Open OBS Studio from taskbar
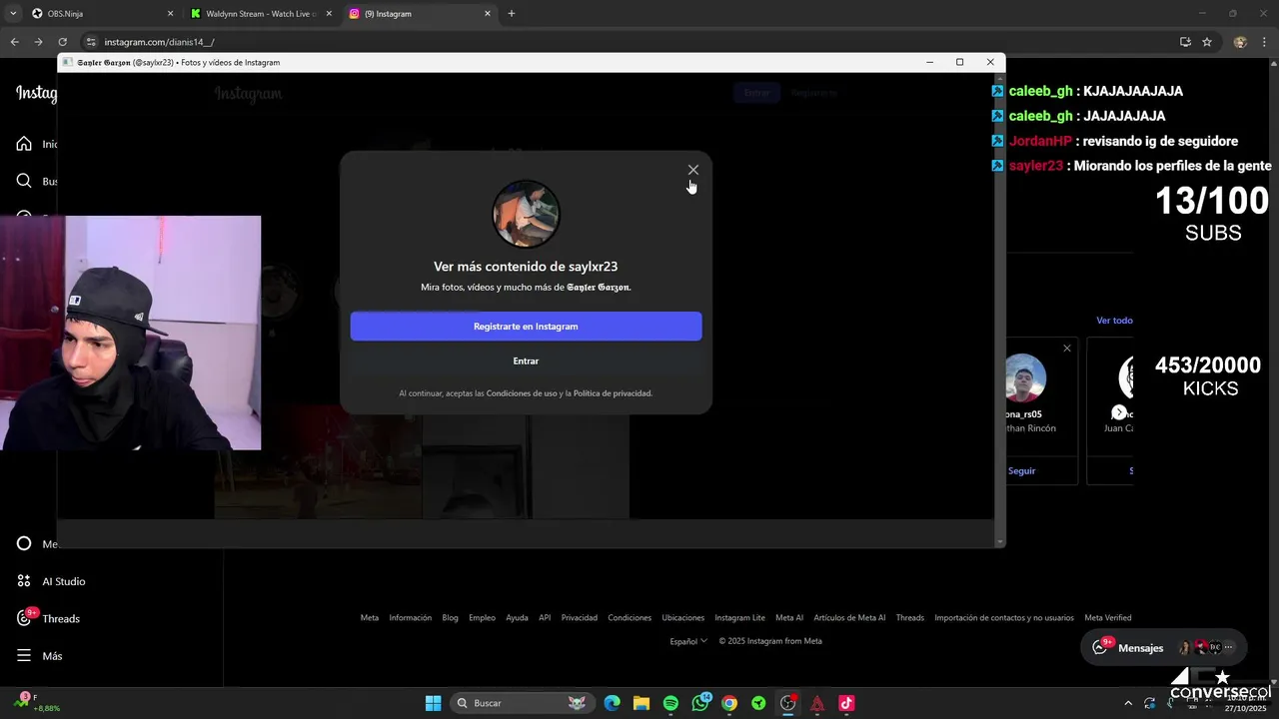Screen dimensions: 1279x719 [x=788, y=703]
